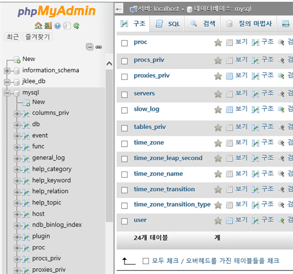293x274 pixels.
Task: Click the New database icon at the top of the tree
Action: [x=17, y=60]
